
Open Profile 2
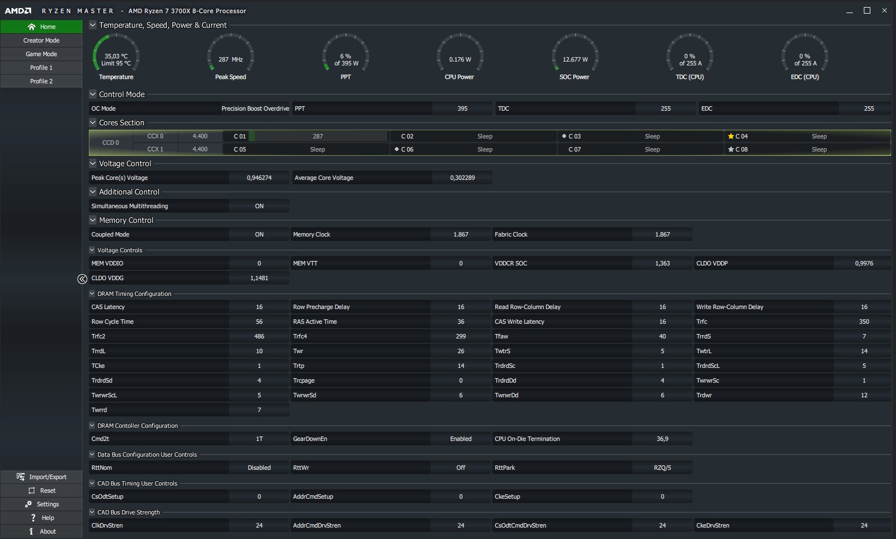[41, 81]
